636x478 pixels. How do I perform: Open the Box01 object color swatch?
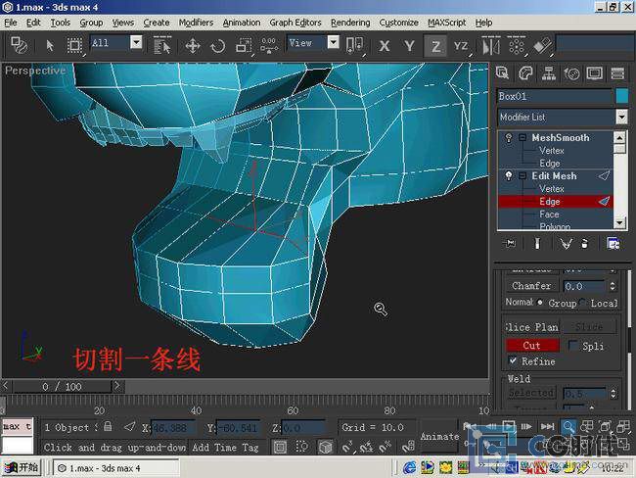pyautogui.click(x=621, y=96)
